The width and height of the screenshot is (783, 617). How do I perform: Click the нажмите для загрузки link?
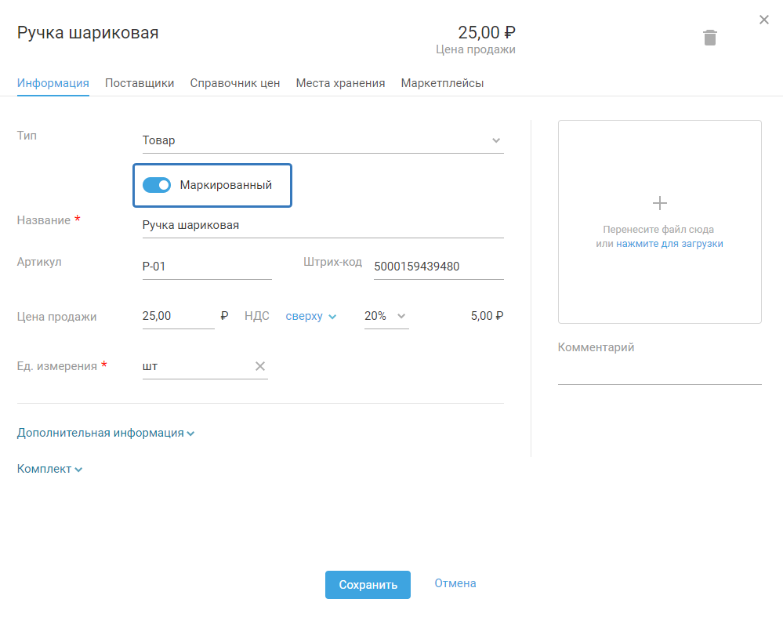click(669, 244)
